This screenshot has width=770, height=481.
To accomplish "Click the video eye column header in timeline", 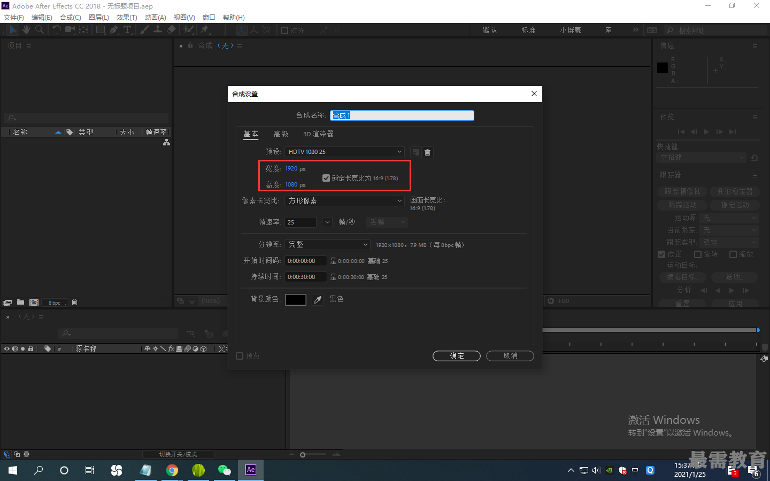I will tap(7, 349).
